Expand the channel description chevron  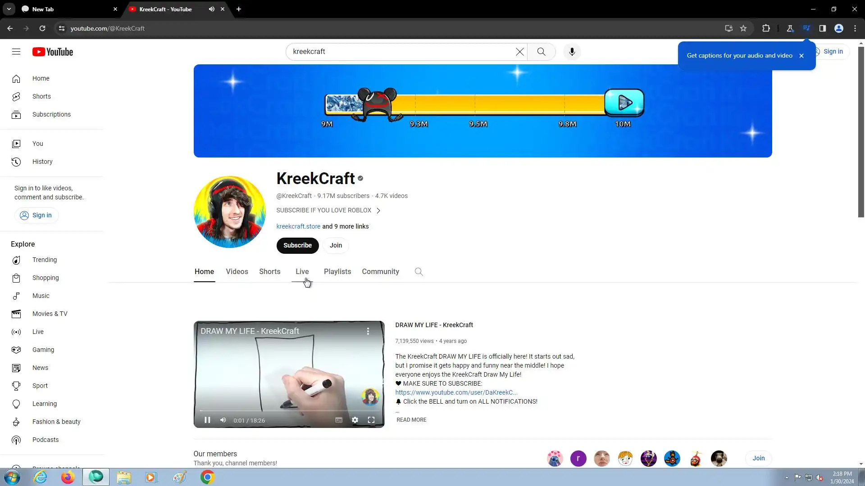pos(378,211)
